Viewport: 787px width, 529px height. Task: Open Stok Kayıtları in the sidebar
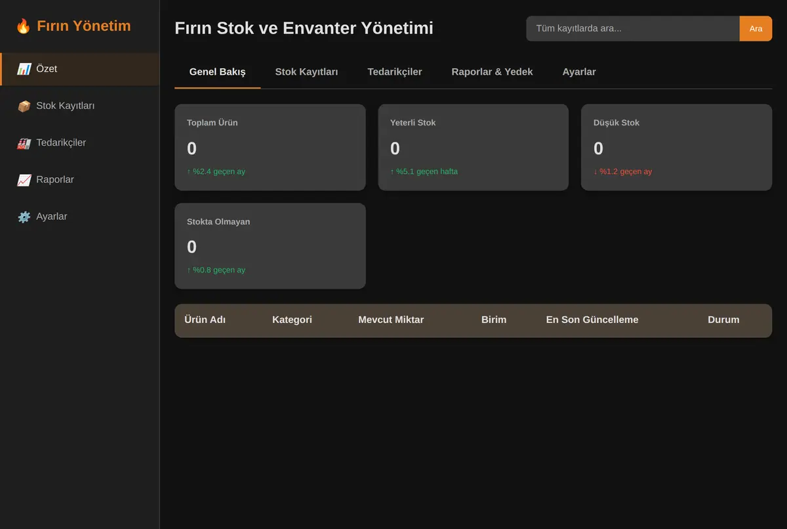click(x=79, y=106)
